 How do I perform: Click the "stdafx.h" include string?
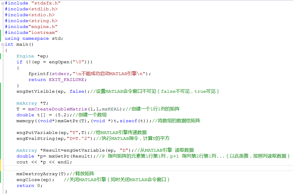(46, 3)
